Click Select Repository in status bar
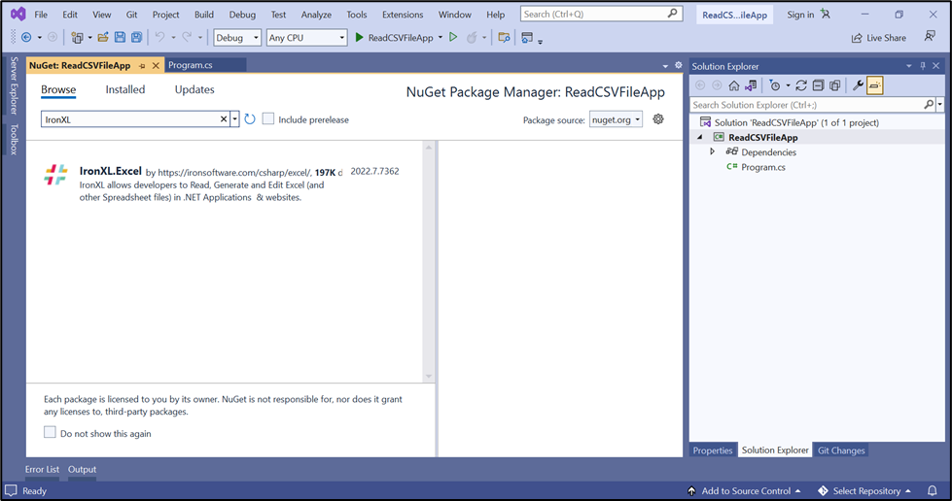 click(865, 490)
